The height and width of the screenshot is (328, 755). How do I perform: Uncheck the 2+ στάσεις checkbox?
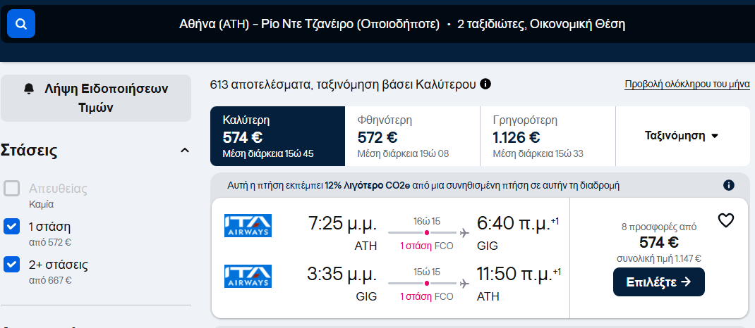pos(11,265)
